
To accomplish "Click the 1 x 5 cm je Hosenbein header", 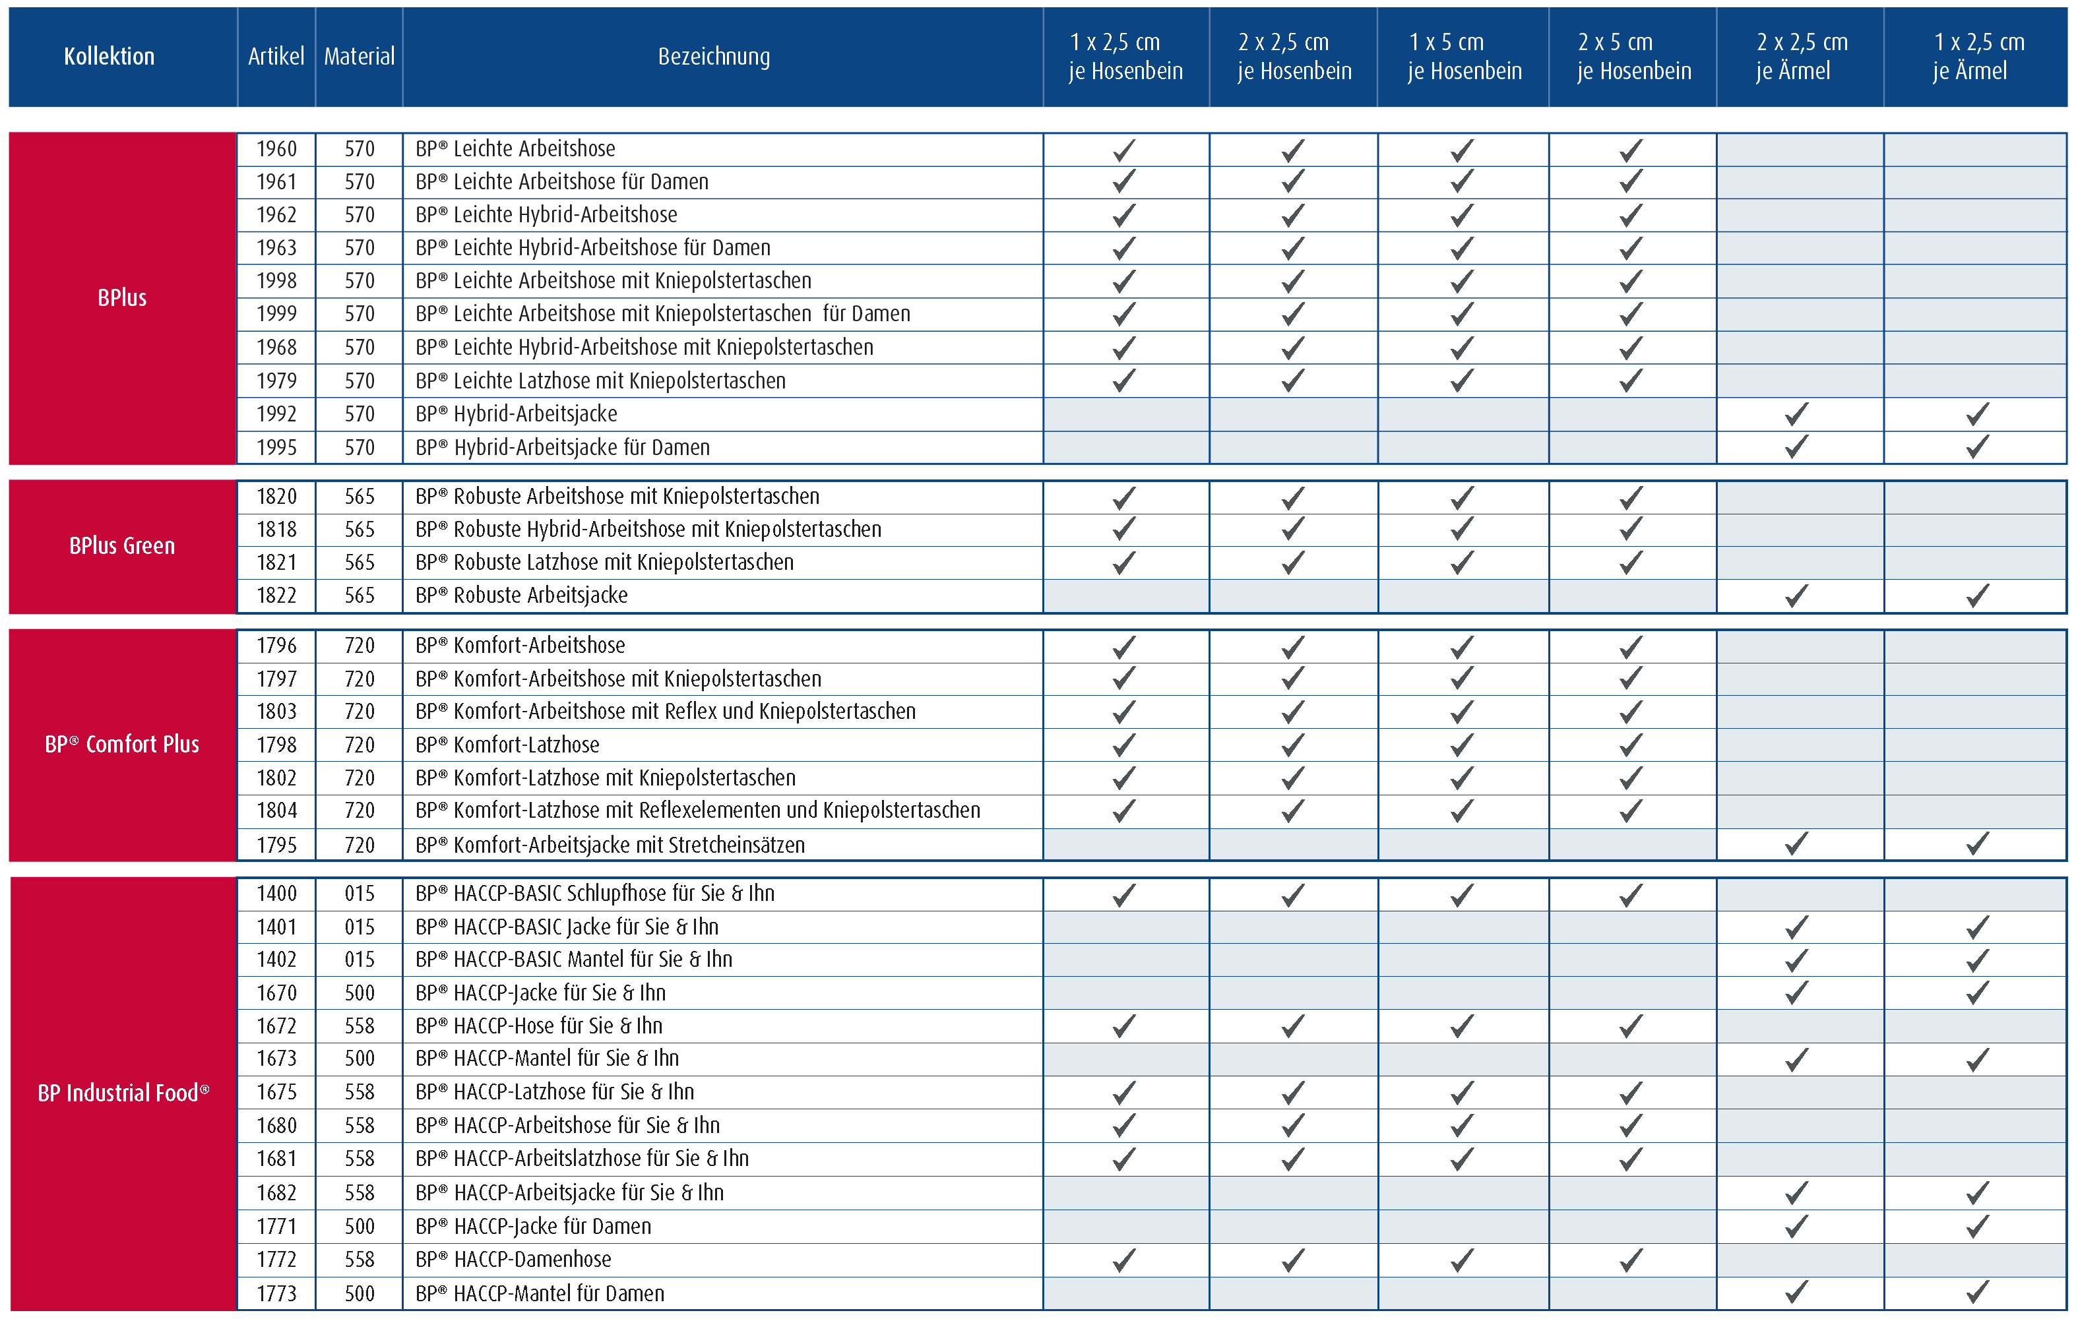I will [1464, 57].
